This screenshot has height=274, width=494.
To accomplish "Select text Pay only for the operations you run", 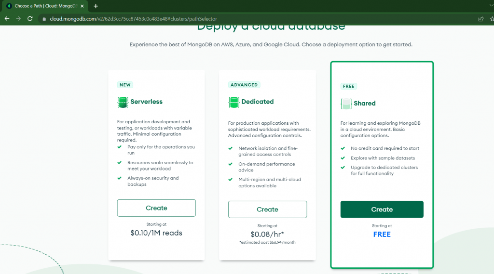I will click(161, 150).
